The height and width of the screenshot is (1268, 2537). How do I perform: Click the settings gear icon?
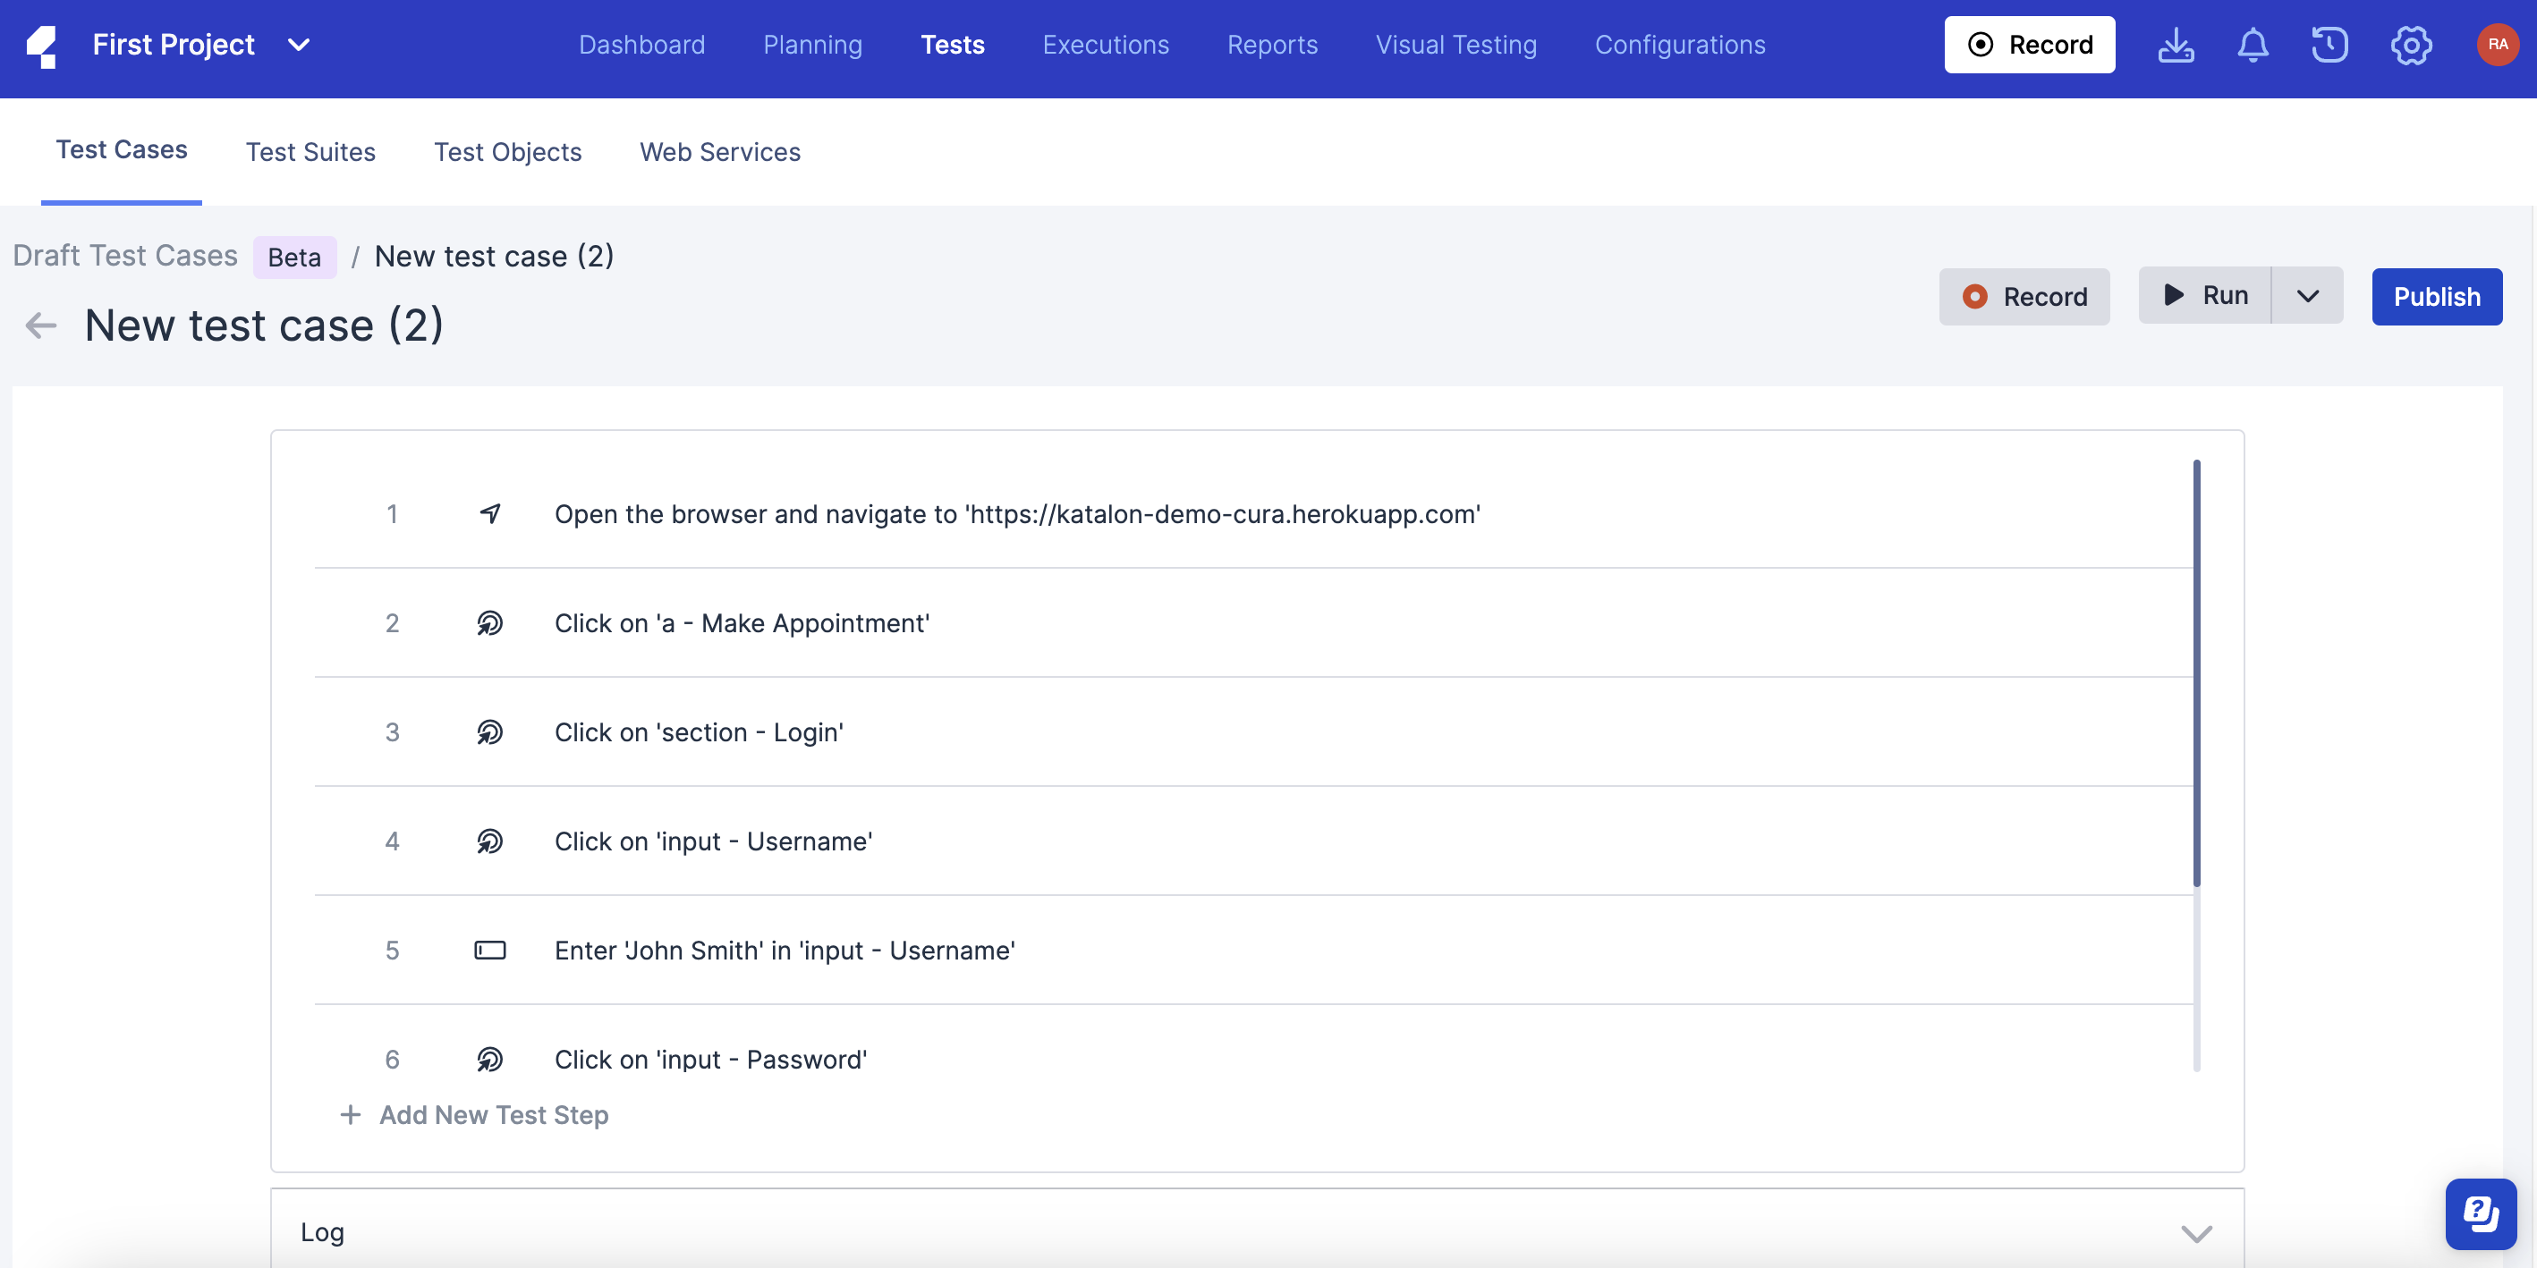(2413, 46)
